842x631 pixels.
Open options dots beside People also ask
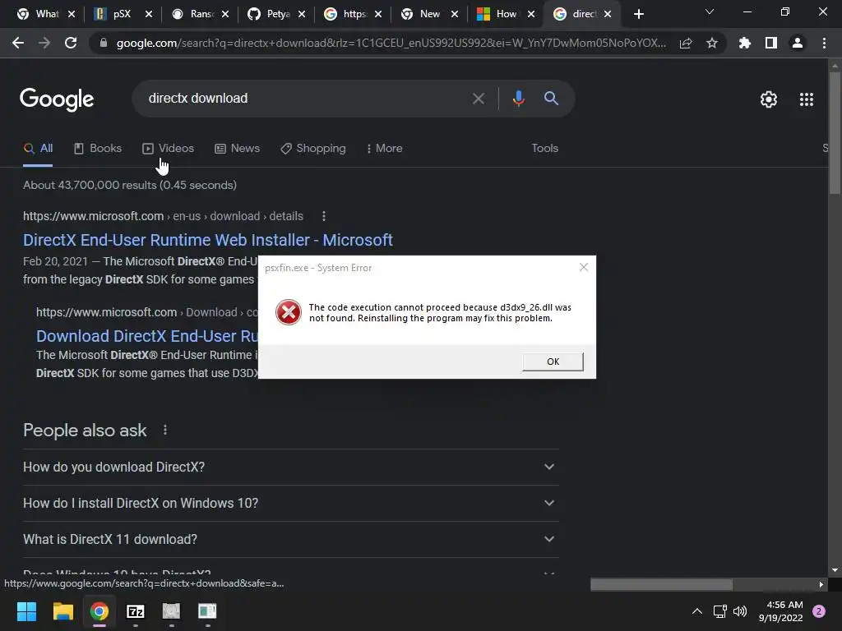(x=165, y=430)
